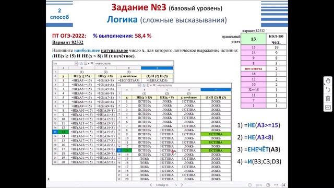The width and height of the screenshot is (334, 188).
Task: Click the zoom in plus button
Action: tap(268, 185)
